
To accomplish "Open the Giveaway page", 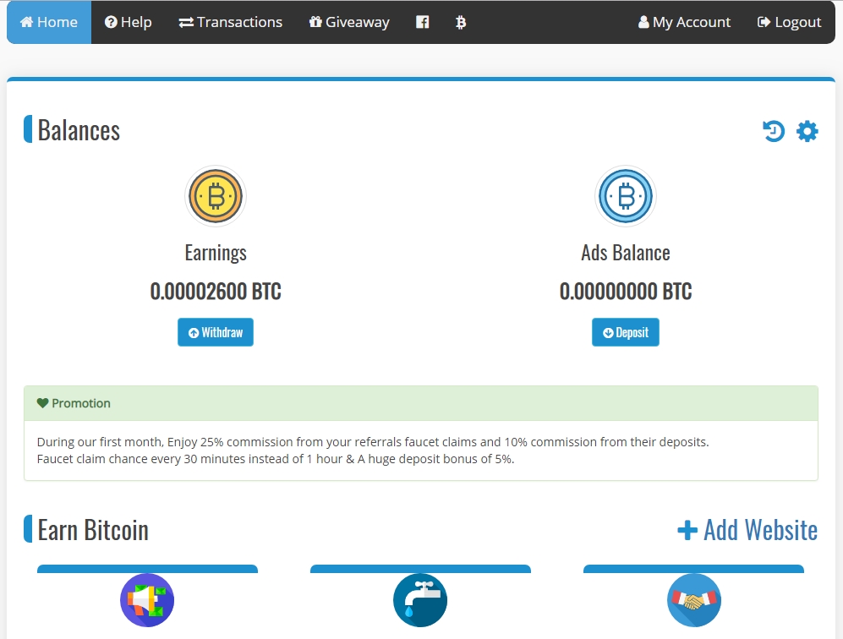I will [349, 22].
